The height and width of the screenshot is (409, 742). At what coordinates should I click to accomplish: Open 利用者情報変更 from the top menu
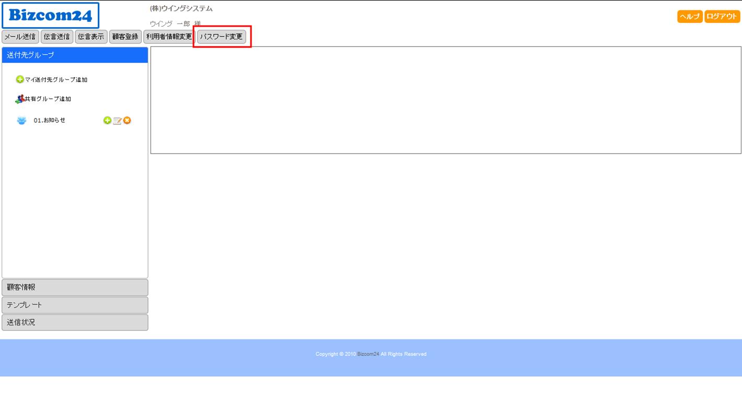point(169,37)
